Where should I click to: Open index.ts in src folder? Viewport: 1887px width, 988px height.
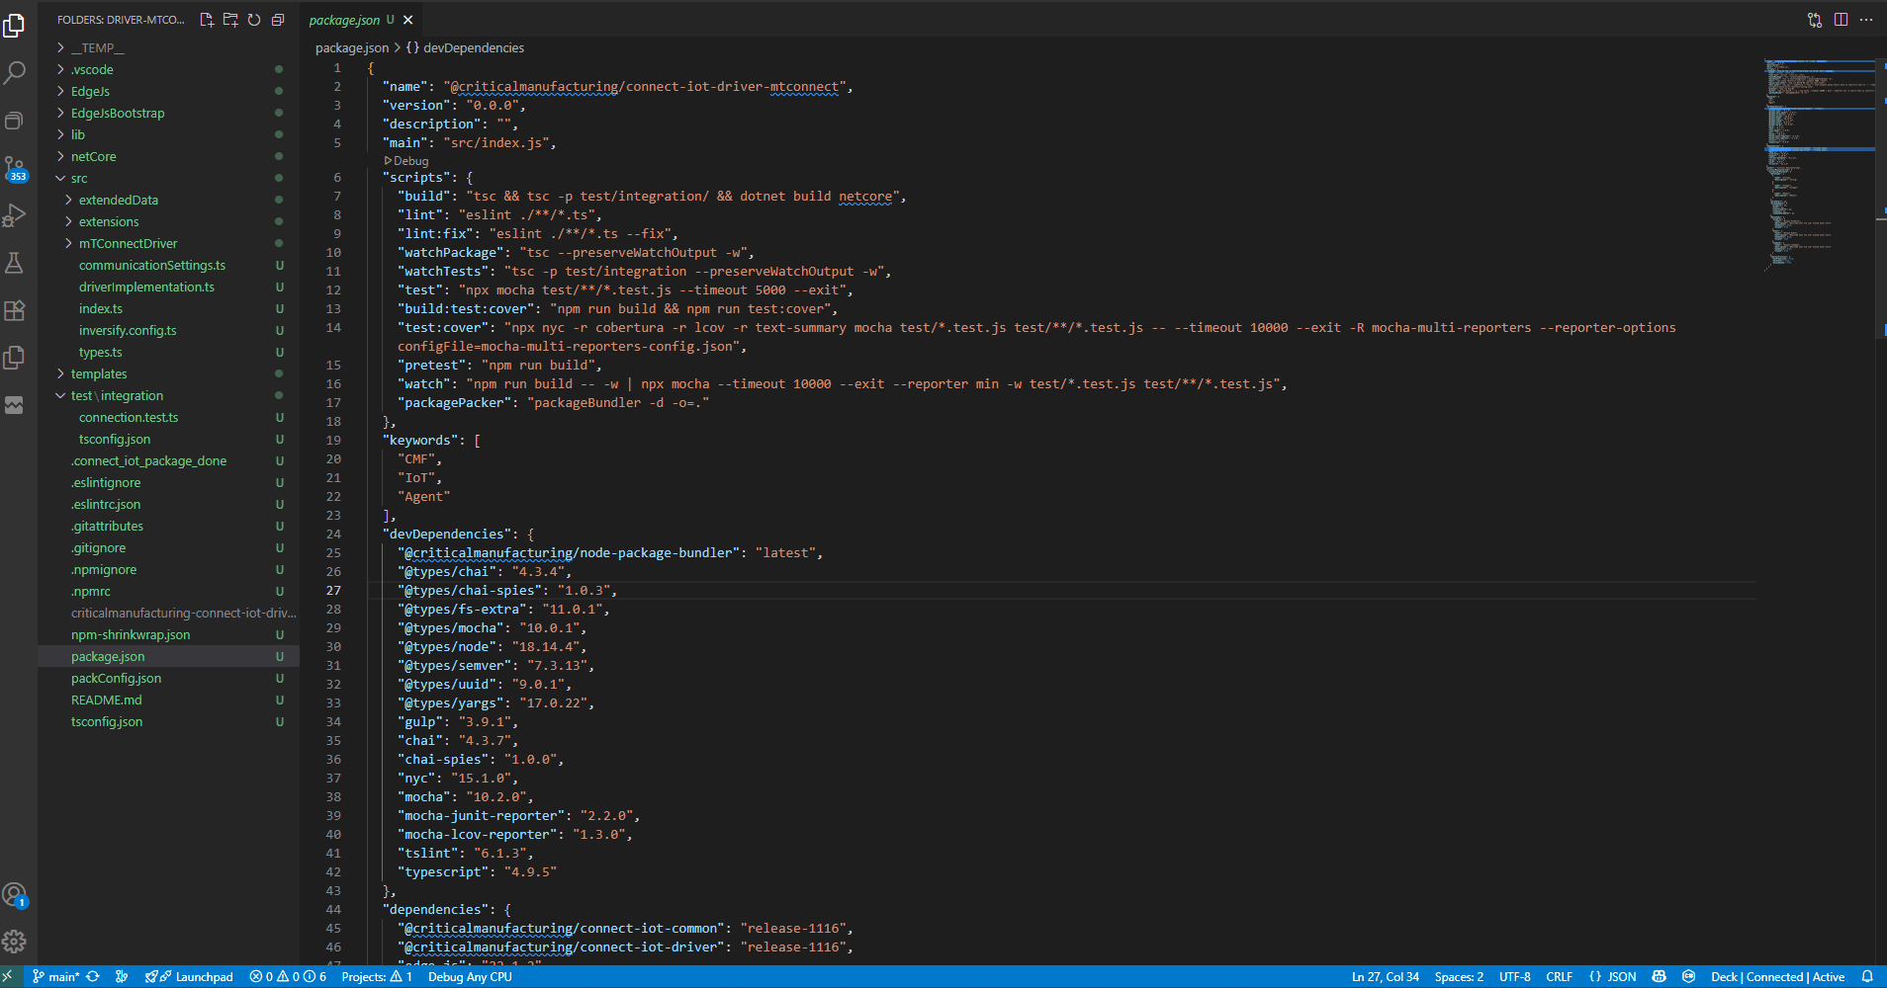coord(168,308)
